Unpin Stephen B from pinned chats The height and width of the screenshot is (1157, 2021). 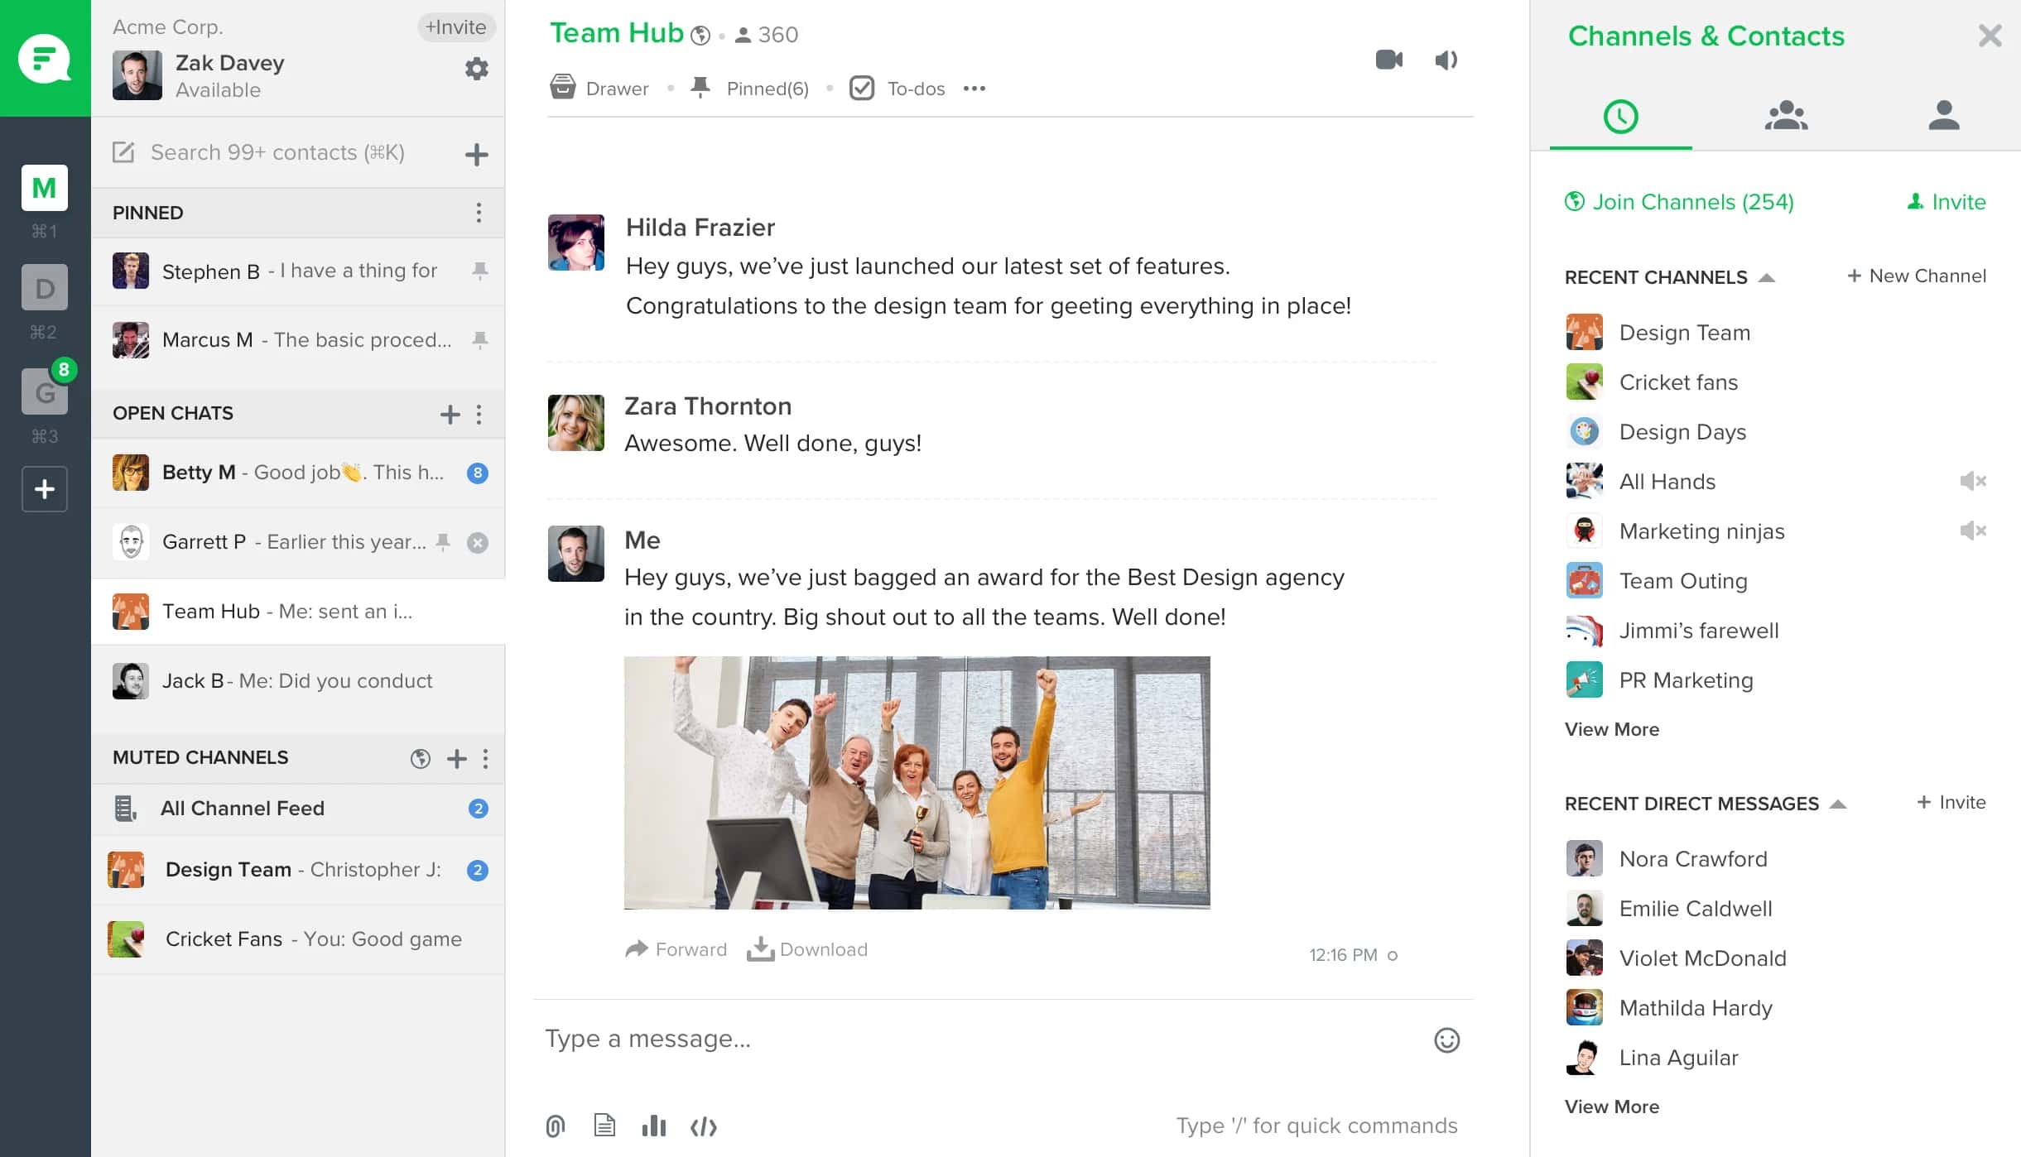click(x=479, y=271)
